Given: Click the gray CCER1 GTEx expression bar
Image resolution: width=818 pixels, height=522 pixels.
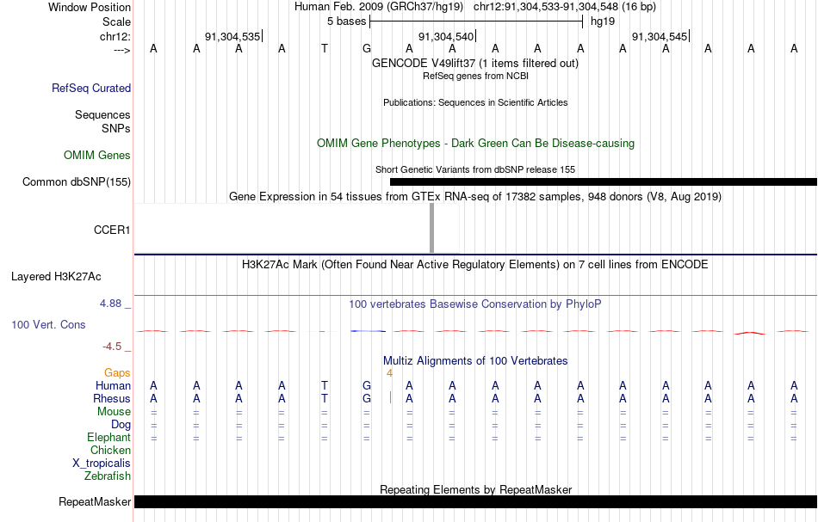Looking at the screenshot, I should pyautogui.click(x=431, y=228).
